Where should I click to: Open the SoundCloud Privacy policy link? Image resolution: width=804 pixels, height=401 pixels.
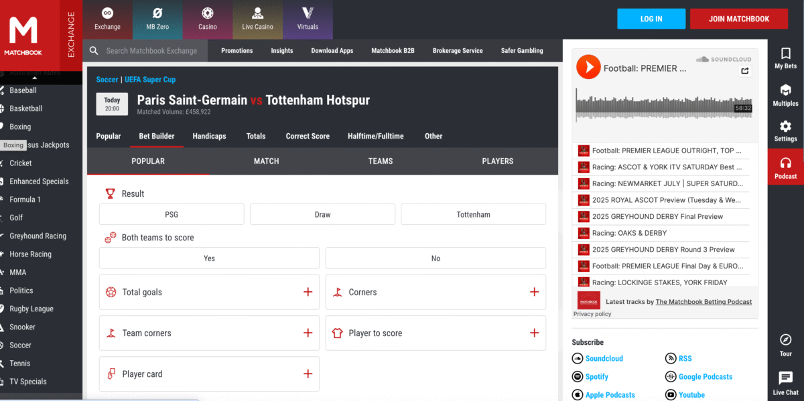(592, 314)
